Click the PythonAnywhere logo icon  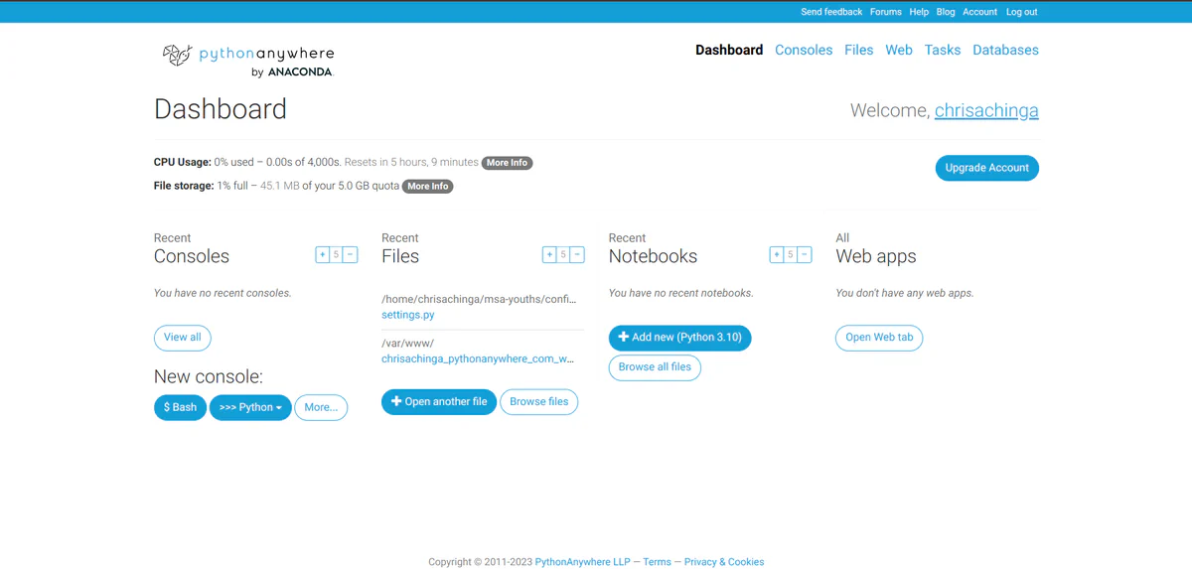tap(177, 56)
